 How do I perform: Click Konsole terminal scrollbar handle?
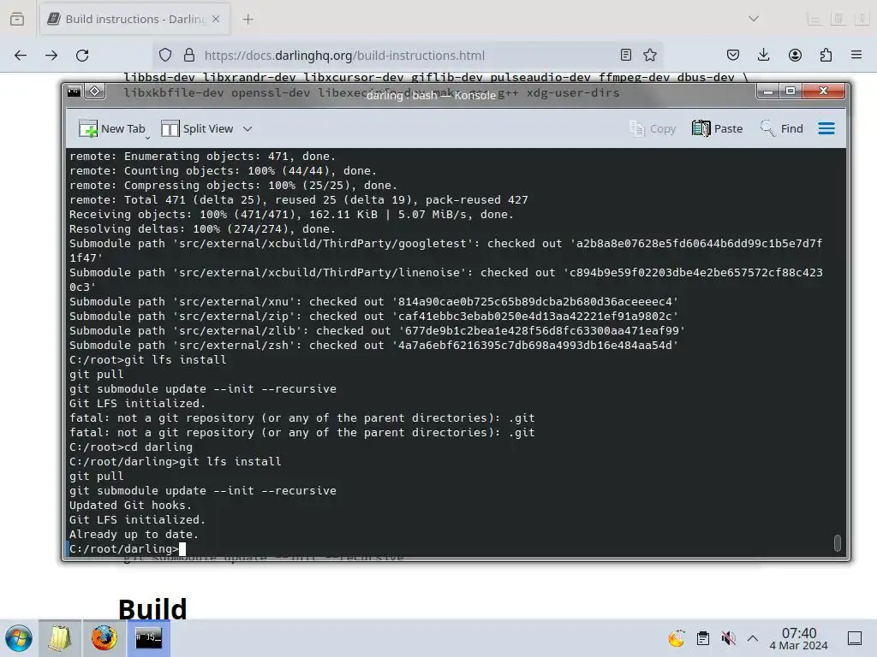pyautogui.click(x=838, y=542)
